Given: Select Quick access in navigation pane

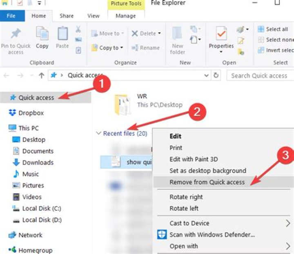Looking at the screenshot, I should 45,97.
